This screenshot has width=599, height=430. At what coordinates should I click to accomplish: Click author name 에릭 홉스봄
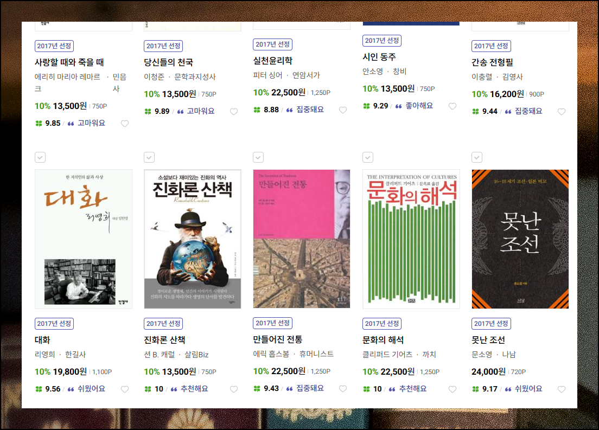pyautogui.click(x=271, y=354)
